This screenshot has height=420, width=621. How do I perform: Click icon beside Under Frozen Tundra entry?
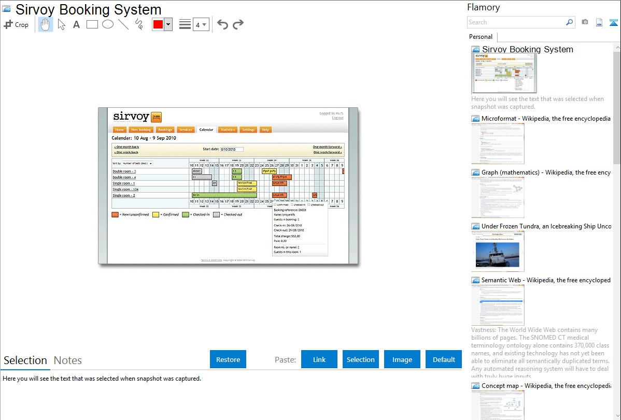click(475, 226)
